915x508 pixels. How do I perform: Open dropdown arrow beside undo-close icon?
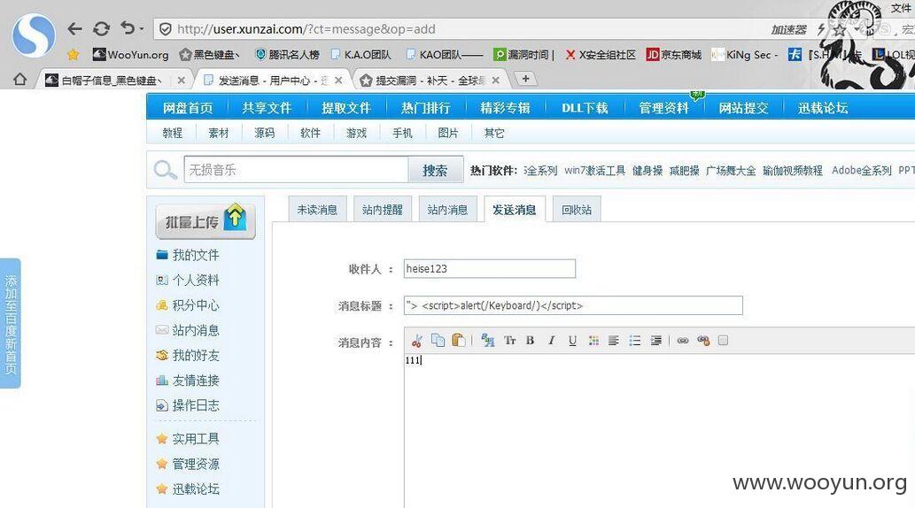141,28
